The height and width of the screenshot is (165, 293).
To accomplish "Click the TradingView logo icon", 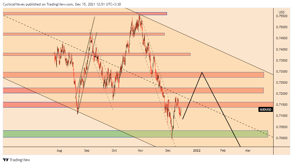I will pos(6,160).
